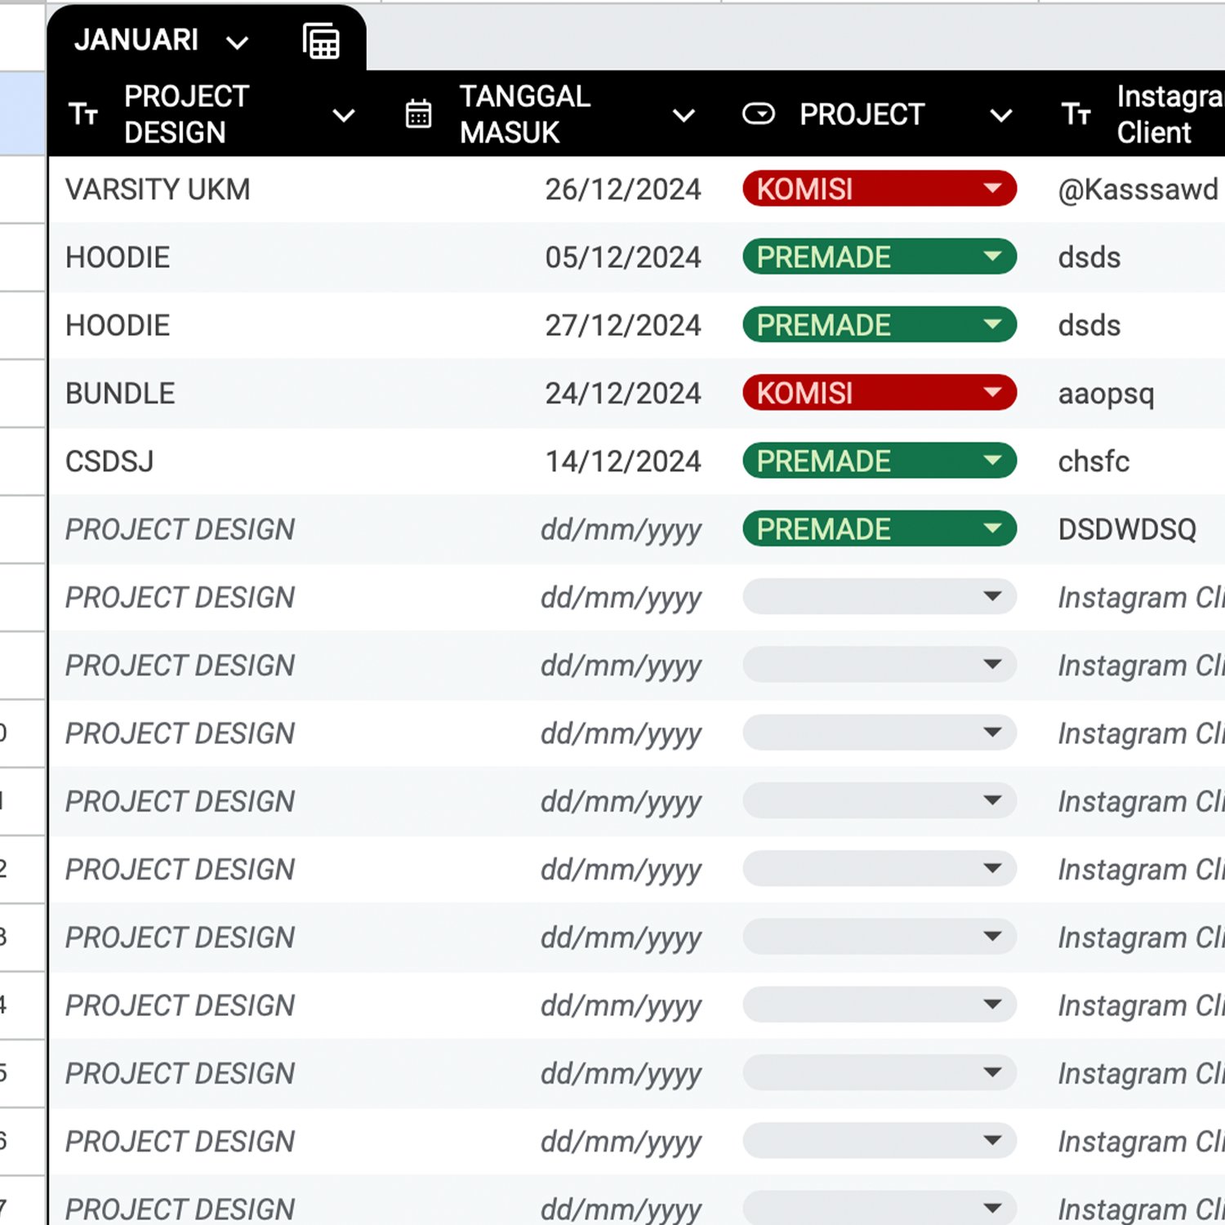The image size is (1225, 1225).
Task: Open the PREMADE dropdown in the 05/12/2024 row
Action: [880, 256]
